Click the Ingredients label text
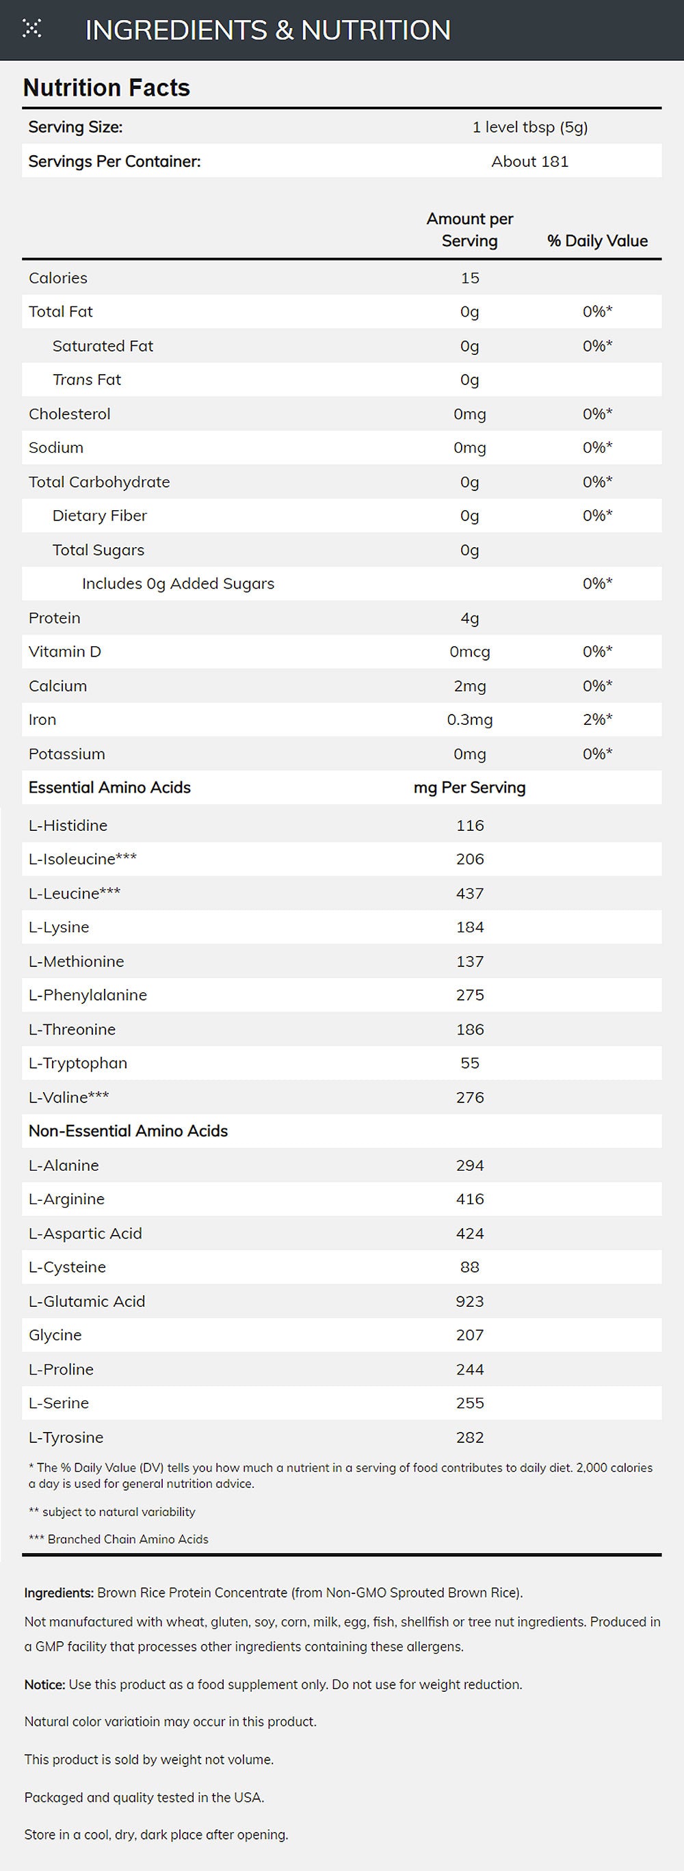The height and width of the screenshot is (1871, 684). click(x=59, y=1593)
